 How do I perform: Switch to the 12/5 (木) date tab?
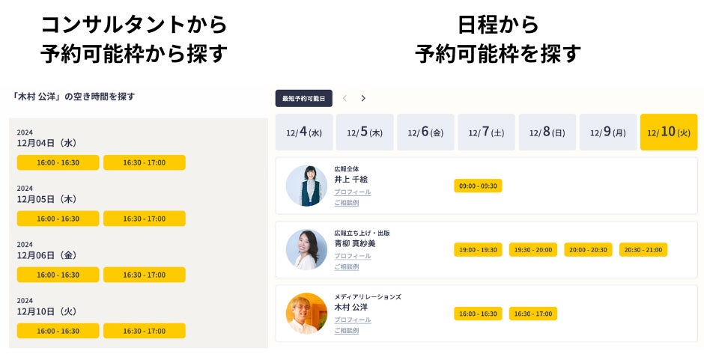(x=365, y=132)
